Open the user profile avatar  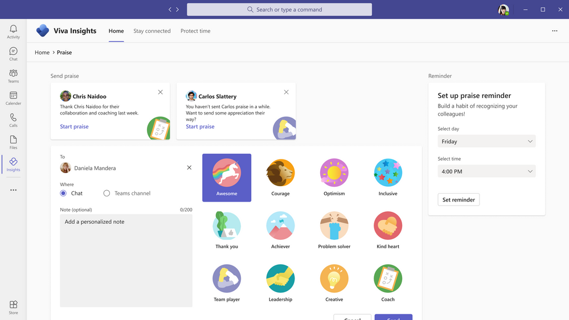(x=503, y=10)
